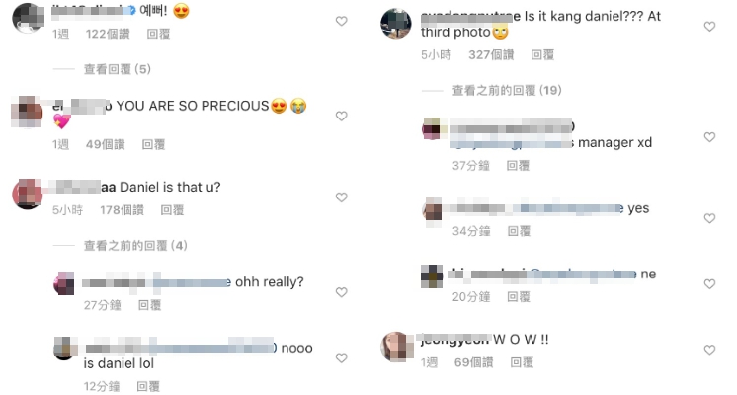
Task: Tap heart beside the 'ne' reply
Action: 709,284
